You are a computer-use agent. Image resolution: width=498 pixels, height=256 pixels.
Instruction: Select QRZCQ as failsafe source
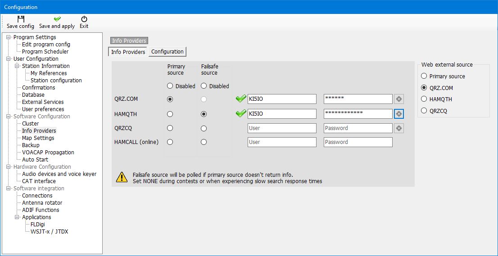pos(204,128)
